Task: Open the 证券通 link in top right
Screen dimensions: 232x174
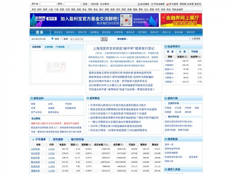Action: [x=190, y=4]
